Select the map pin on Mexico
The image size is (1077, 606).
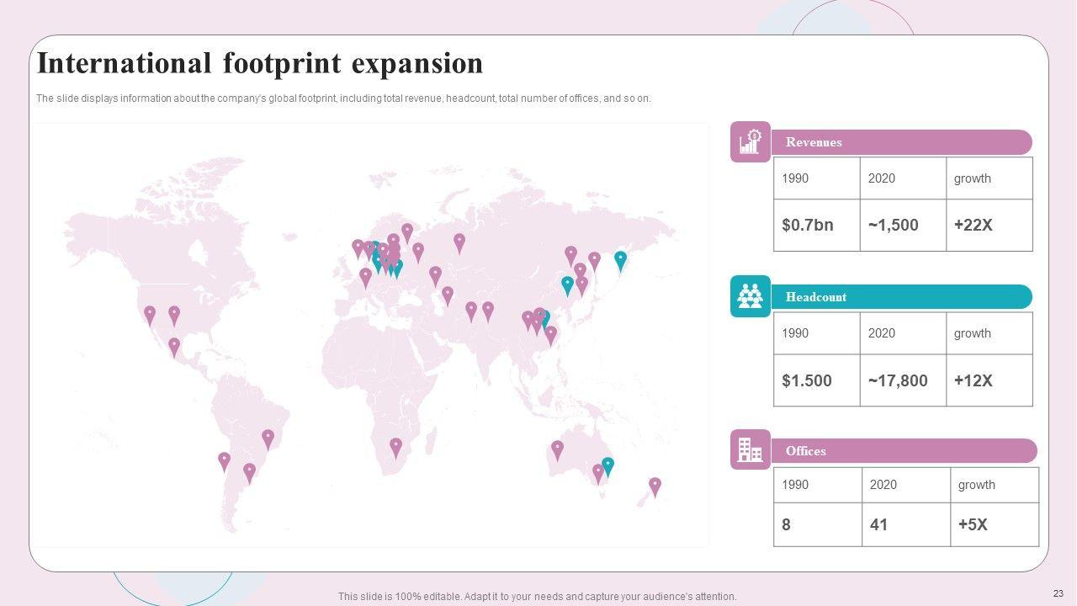coord(174,346)
